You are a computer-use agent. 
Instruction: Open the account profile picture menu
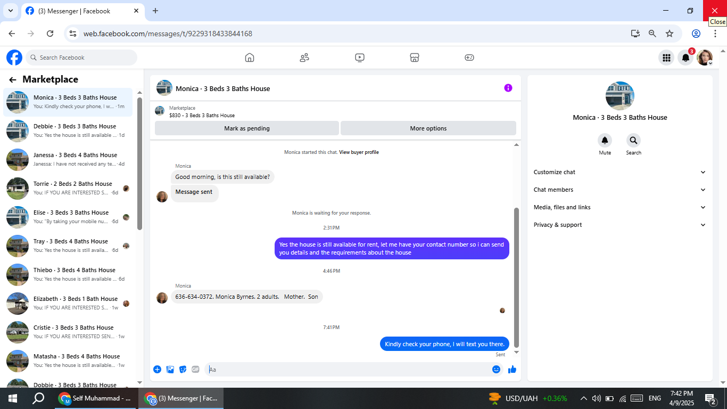point(705,58)
